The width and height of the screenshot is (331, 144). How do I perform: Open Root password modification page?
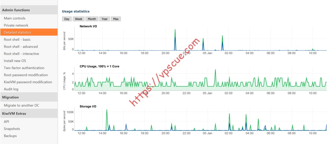[29, 75]
